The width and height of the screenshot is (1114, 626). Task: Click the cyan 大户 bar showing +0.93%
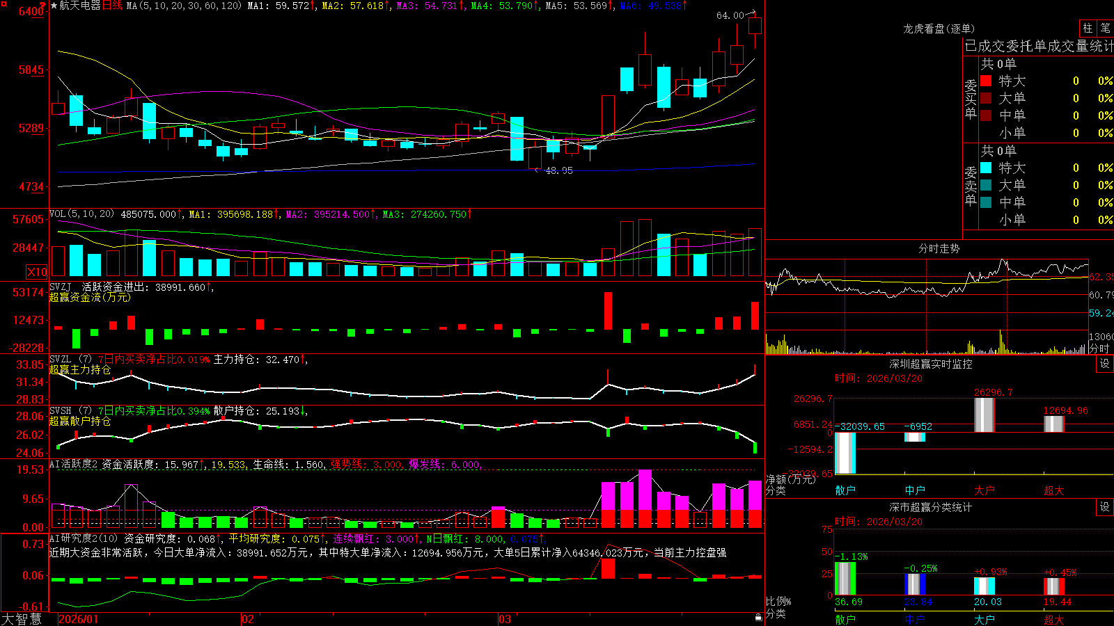[x=984, y=586]
